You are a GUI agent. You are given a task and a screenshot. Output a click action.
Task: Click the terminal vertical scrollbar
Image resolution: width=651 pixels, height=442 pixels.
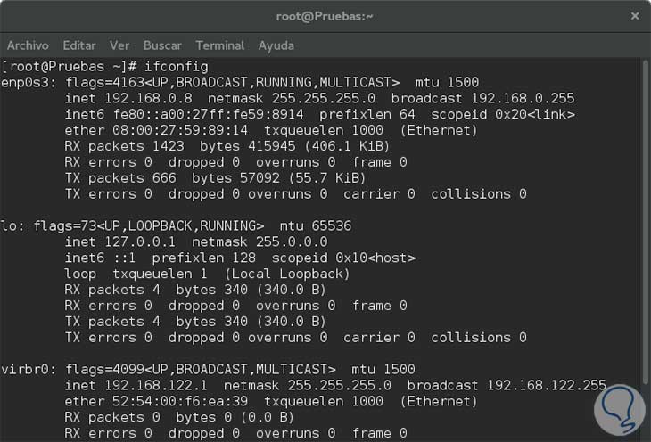pyautogui.click(x=645, y=223)
